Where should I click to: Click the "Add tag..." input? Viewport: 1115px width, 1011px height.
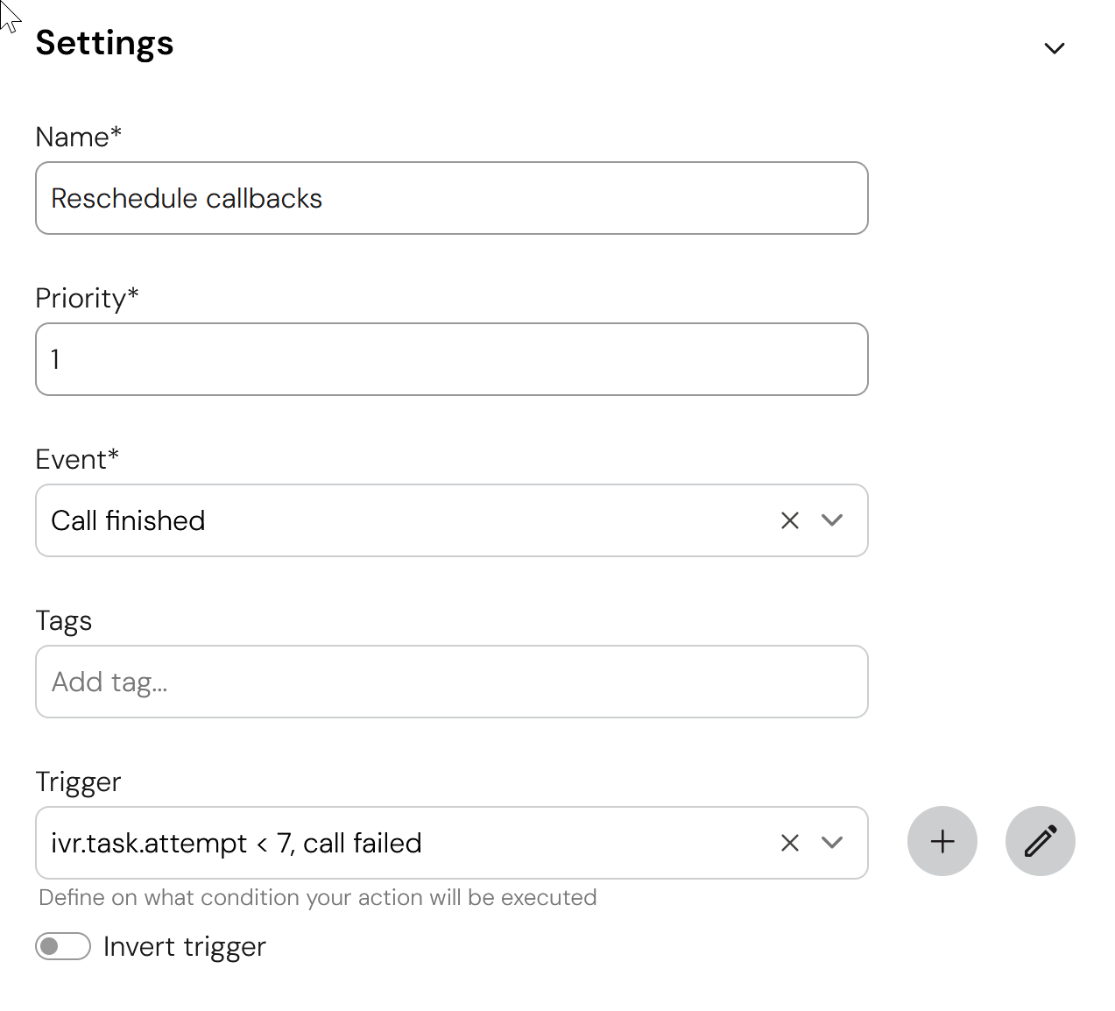(451, 682)
